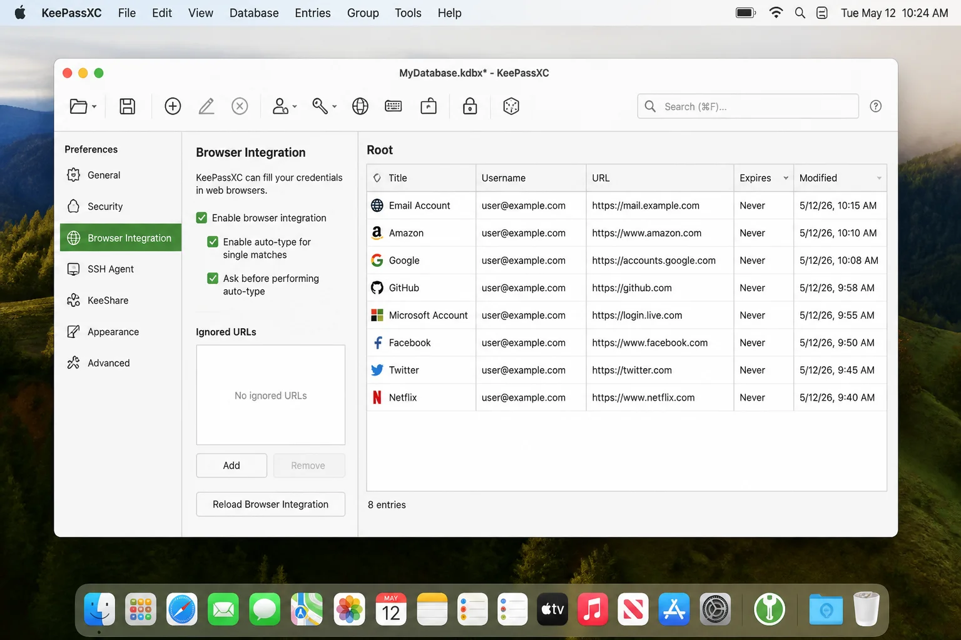Open Spotlight search in the menu bar
This screenshot has height=640, width=961.
(800, 12)
